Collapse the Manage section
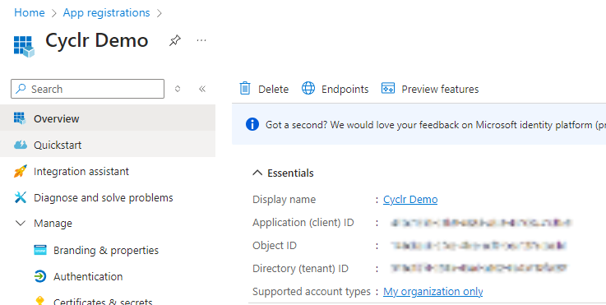The width and height of the screenshot is (606, 305). pyautogui.click(x=20, y=223)
